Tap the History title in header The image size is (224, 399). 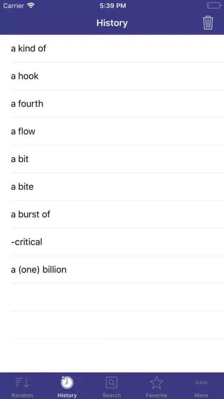[x=112, y=23]
